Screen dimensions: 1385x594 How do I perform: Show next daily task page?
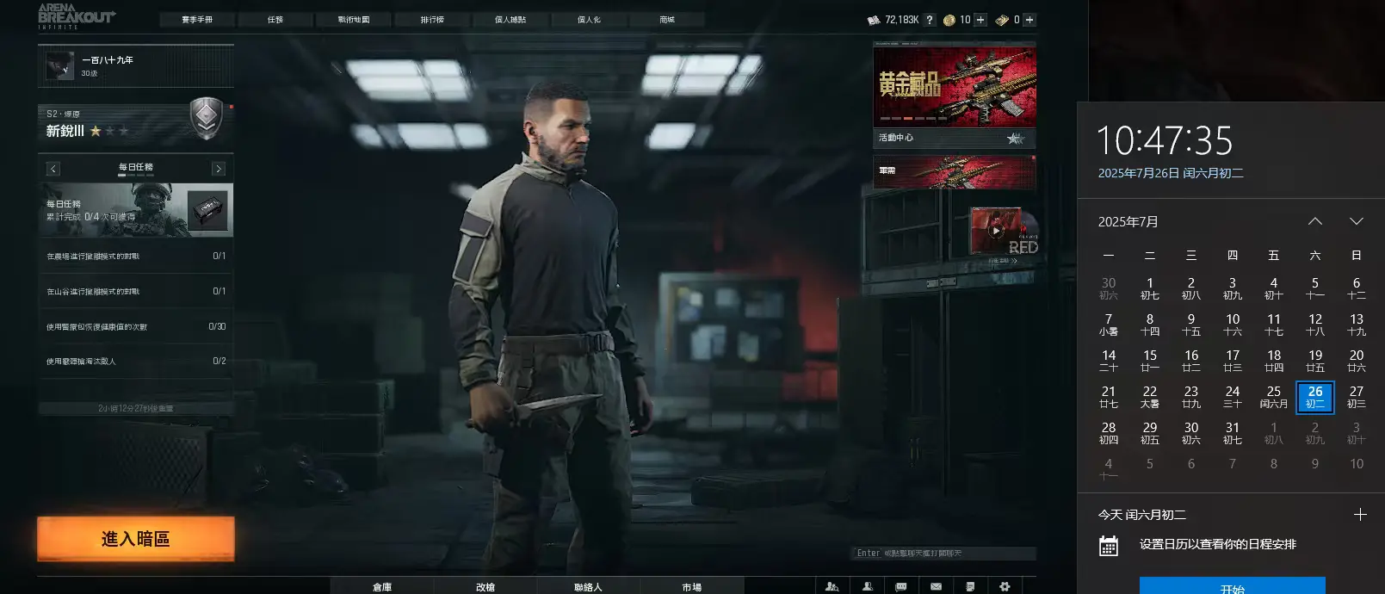(219, 169)
